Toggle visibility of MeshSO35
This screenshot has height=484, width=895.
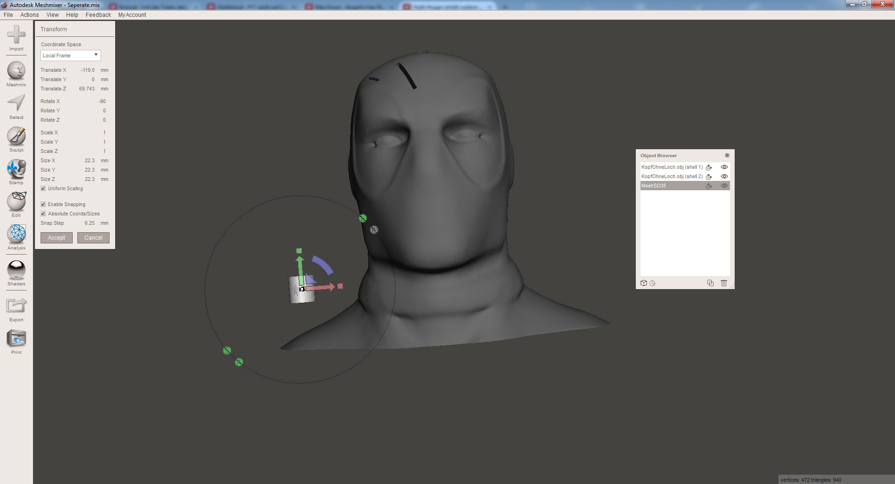(724, 186)
